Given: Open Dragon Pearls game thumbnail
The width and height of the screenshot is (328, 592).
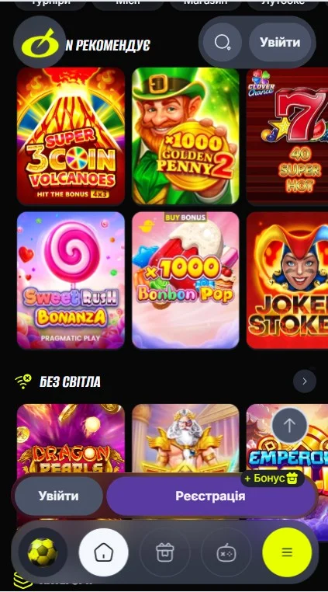Looking at the screenshot, I should pos(71,438).
